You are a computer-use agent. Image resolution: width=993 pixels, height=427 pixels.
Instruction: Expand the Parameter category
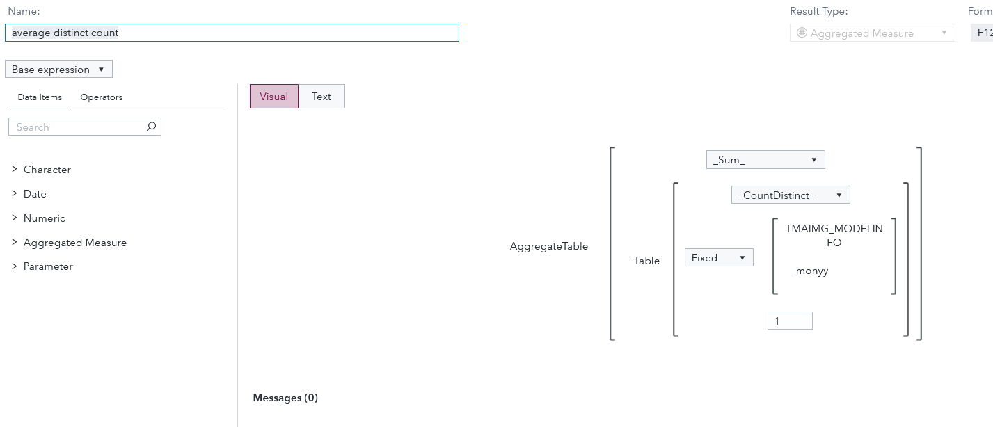[15, 266]
